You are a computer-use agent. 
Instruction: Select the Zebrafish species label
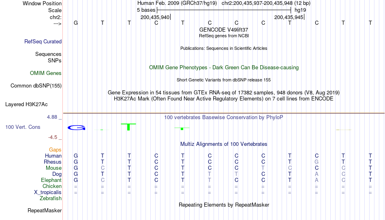pos(51,199)
